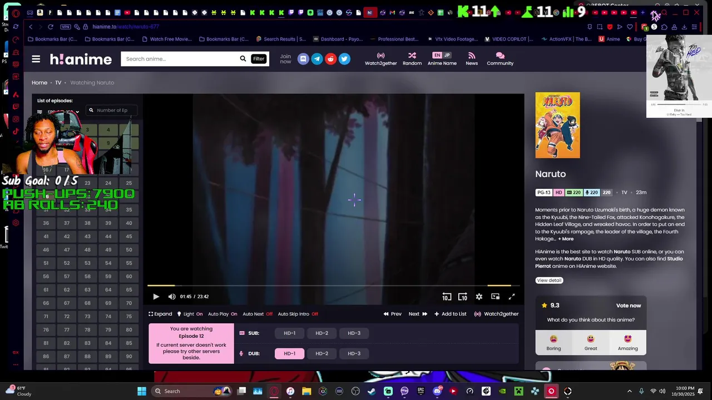Image resolution: width=712 pixels, height=400 pixels.
Task: Open the Add to List menu
Action: pyautogui.click(x=450, y=314)
